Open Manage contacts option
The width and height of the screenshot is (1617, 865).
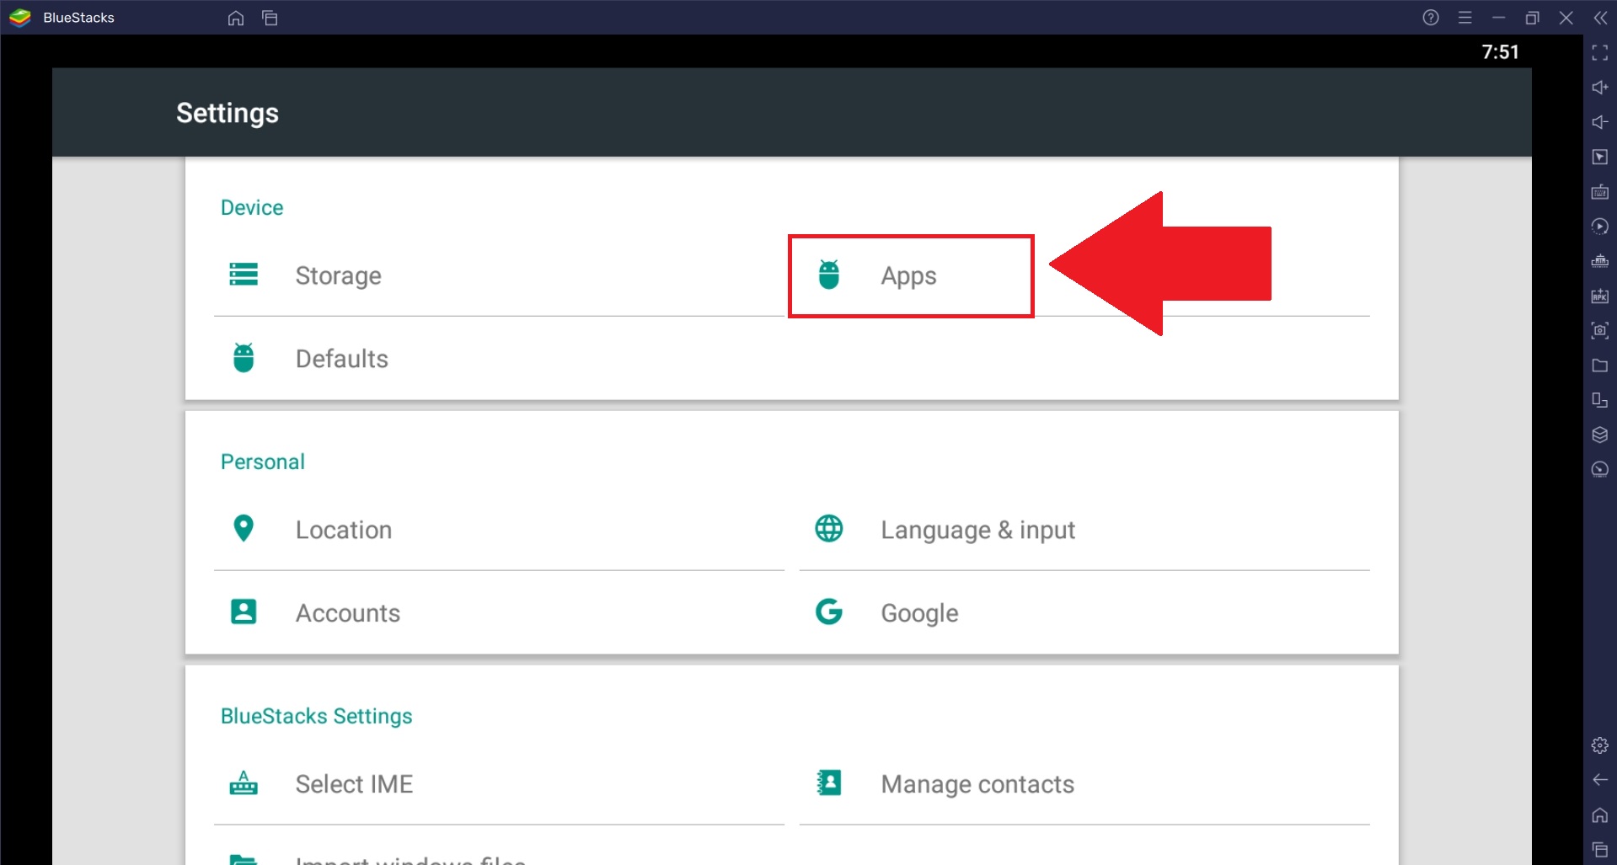click(1084, 784)
